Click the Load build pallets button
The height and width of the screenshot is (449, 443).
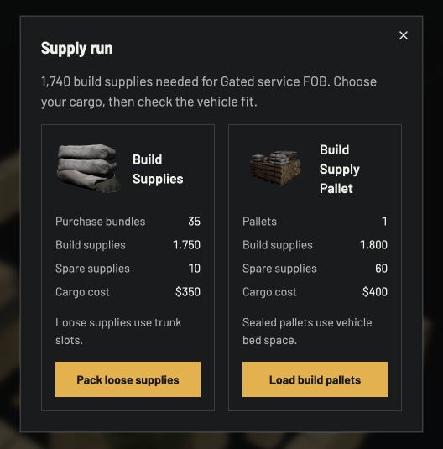[315, 379]
